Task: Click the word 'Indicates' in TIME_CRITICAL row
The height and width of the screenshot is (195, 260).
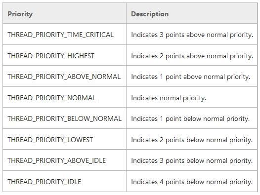Action: (x=144, y=35)
